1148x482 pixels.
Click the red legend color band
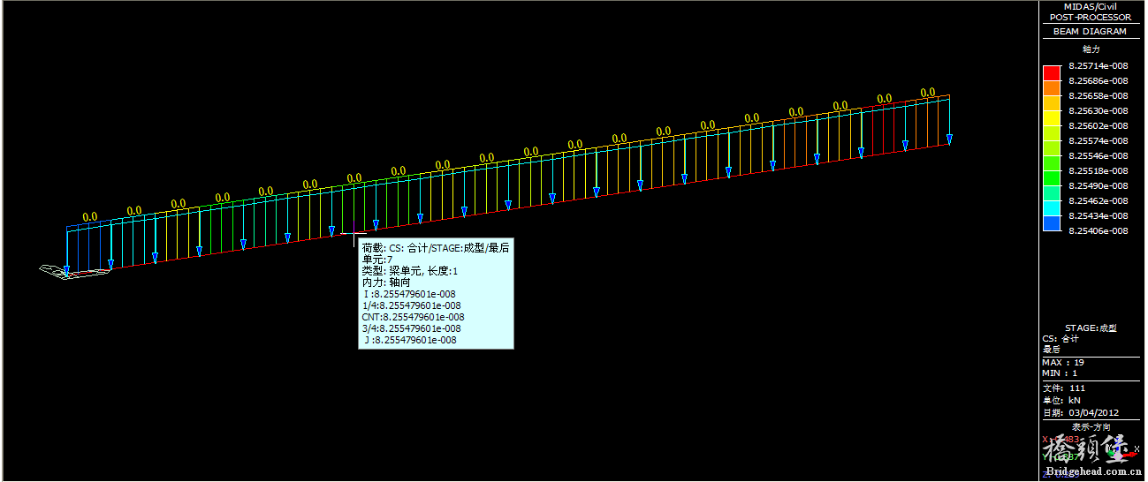[x=1051, y=73]
